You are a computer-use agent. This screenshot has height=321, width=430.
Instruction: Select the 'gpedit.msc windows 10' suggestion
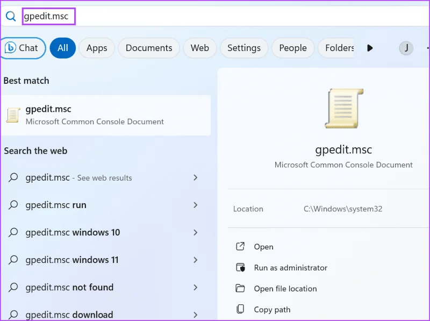73,232
